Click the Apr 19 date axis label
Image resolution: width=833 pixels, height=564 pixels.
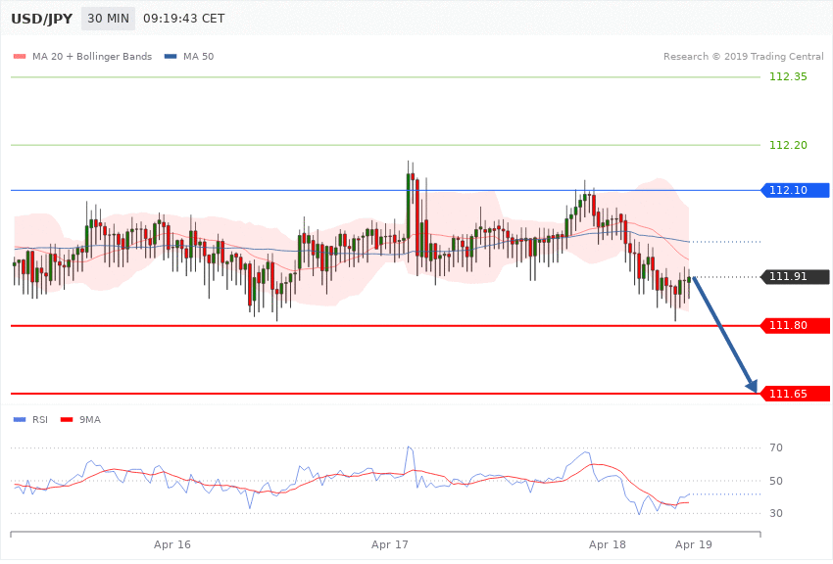pyautogui.click(x=693, y=544)
